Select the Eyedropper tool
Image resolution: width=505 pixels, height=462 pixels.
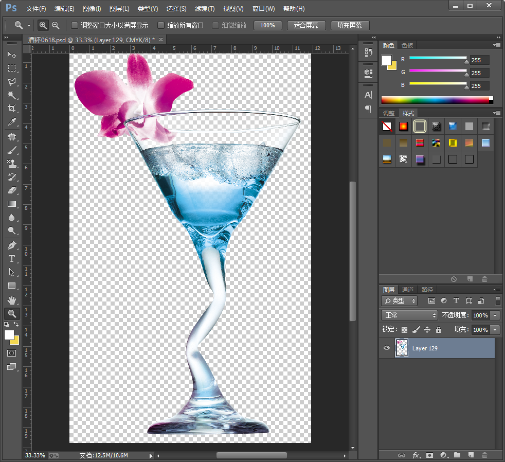pyautogui.click(x=11, y=122)
